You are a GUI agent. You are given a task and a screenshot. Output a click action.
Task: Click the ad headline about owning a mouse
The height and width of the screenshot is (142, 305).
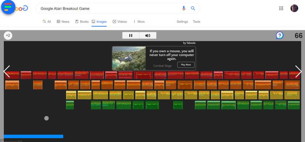click(x=172, y=55)
